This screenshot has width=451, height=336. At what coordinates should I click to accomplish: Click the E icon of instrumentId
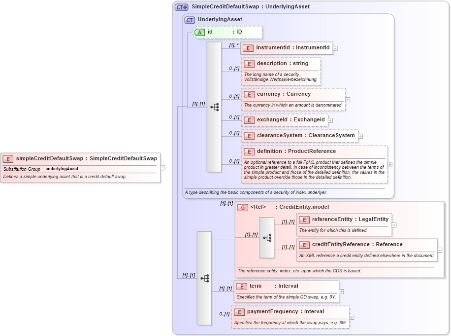coord(248,48)
